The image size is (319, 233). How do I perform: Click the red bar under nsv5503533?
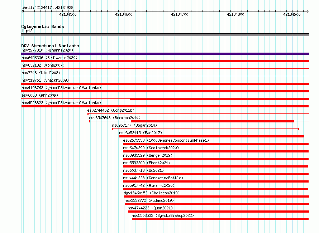click(x=220, y=219)
